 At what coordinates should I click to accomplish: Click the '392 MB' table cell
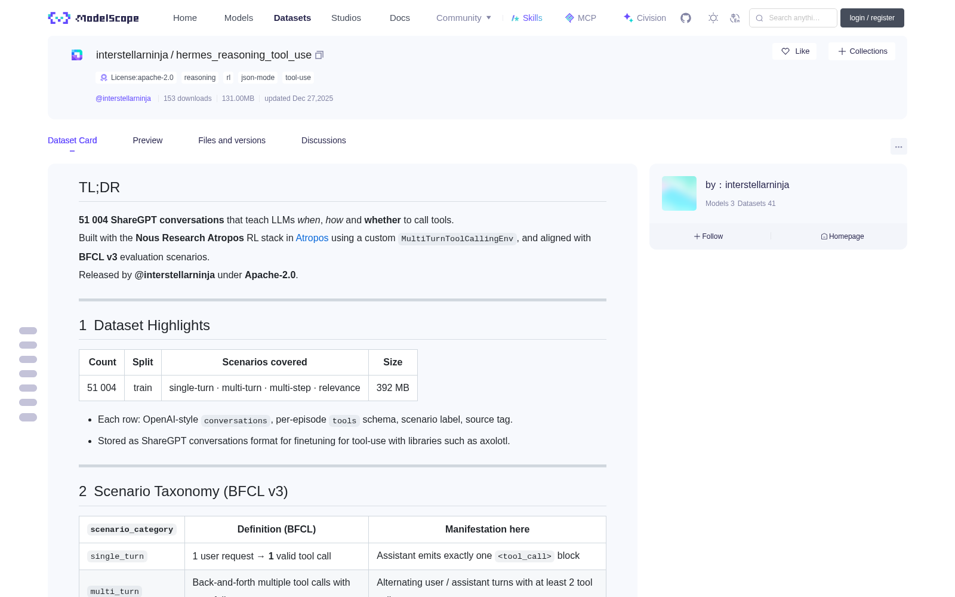(393, 388)
